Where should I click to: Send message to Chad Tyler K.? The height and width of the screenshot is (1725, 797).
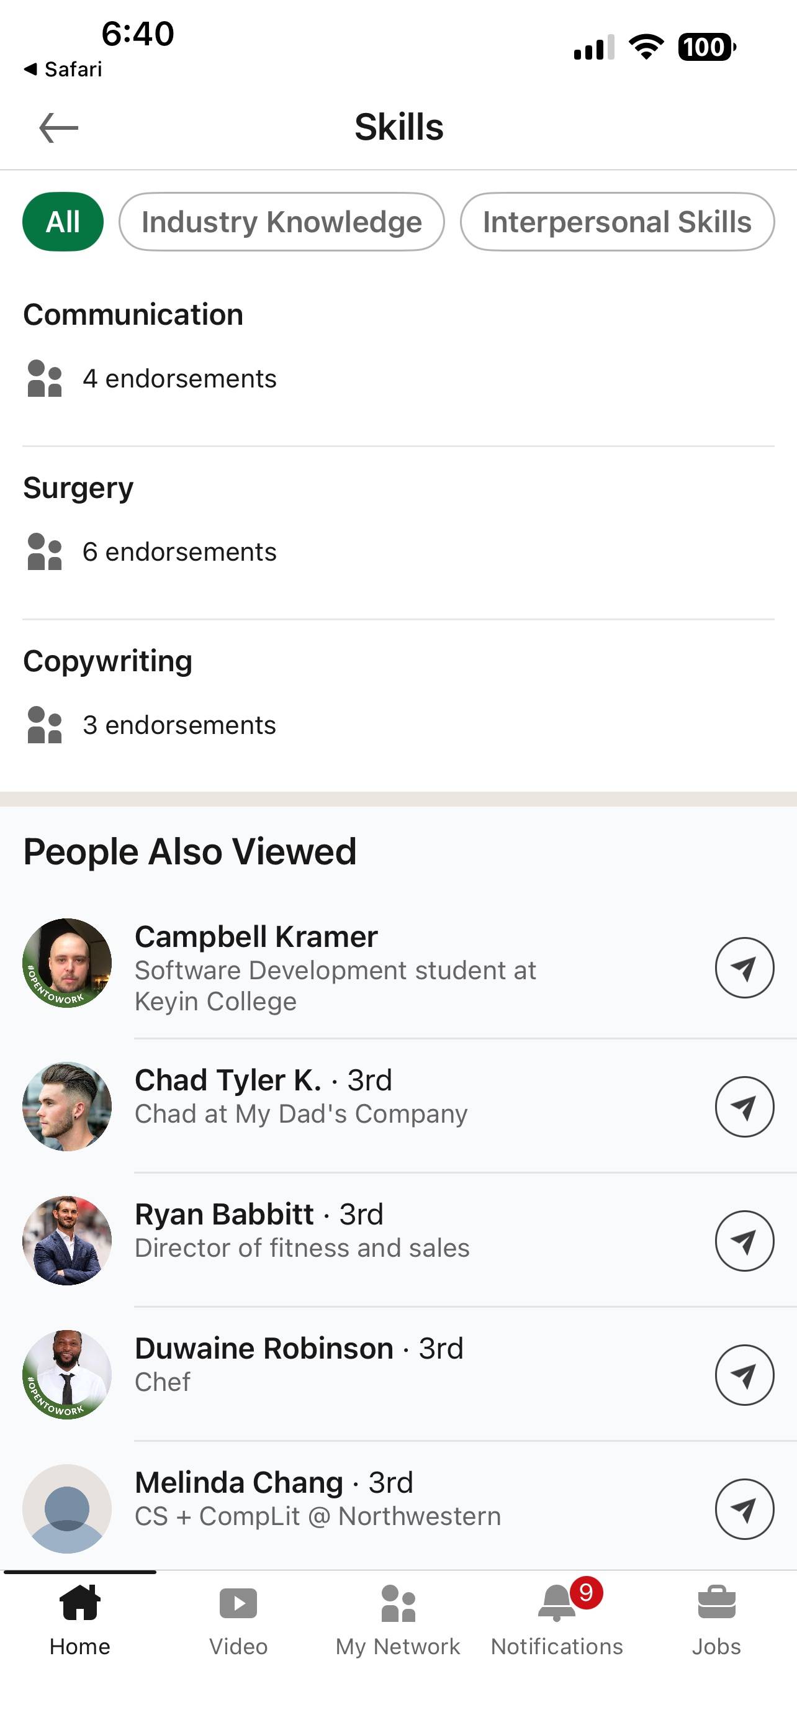point(744,1107)
